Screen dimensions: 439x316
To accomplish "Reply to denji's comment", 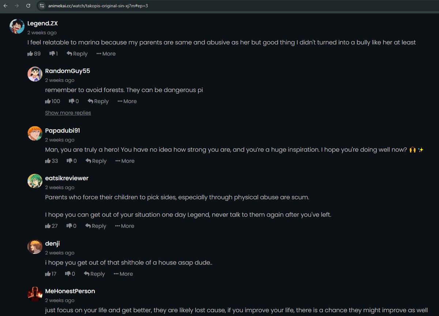I will [94, 274].
